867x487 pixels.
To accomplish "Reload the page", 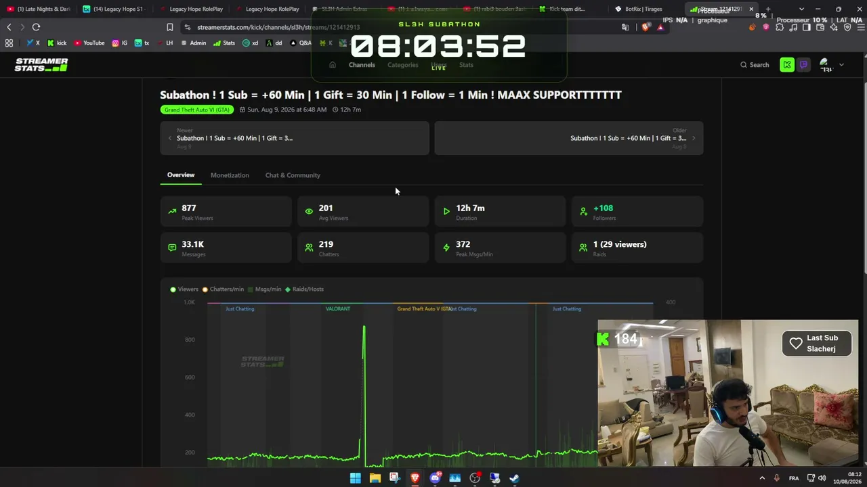I will tap(36, 27).
